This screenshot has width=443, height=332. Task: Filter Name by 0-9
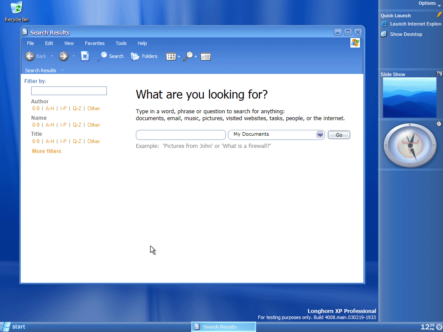click(35, 125)
